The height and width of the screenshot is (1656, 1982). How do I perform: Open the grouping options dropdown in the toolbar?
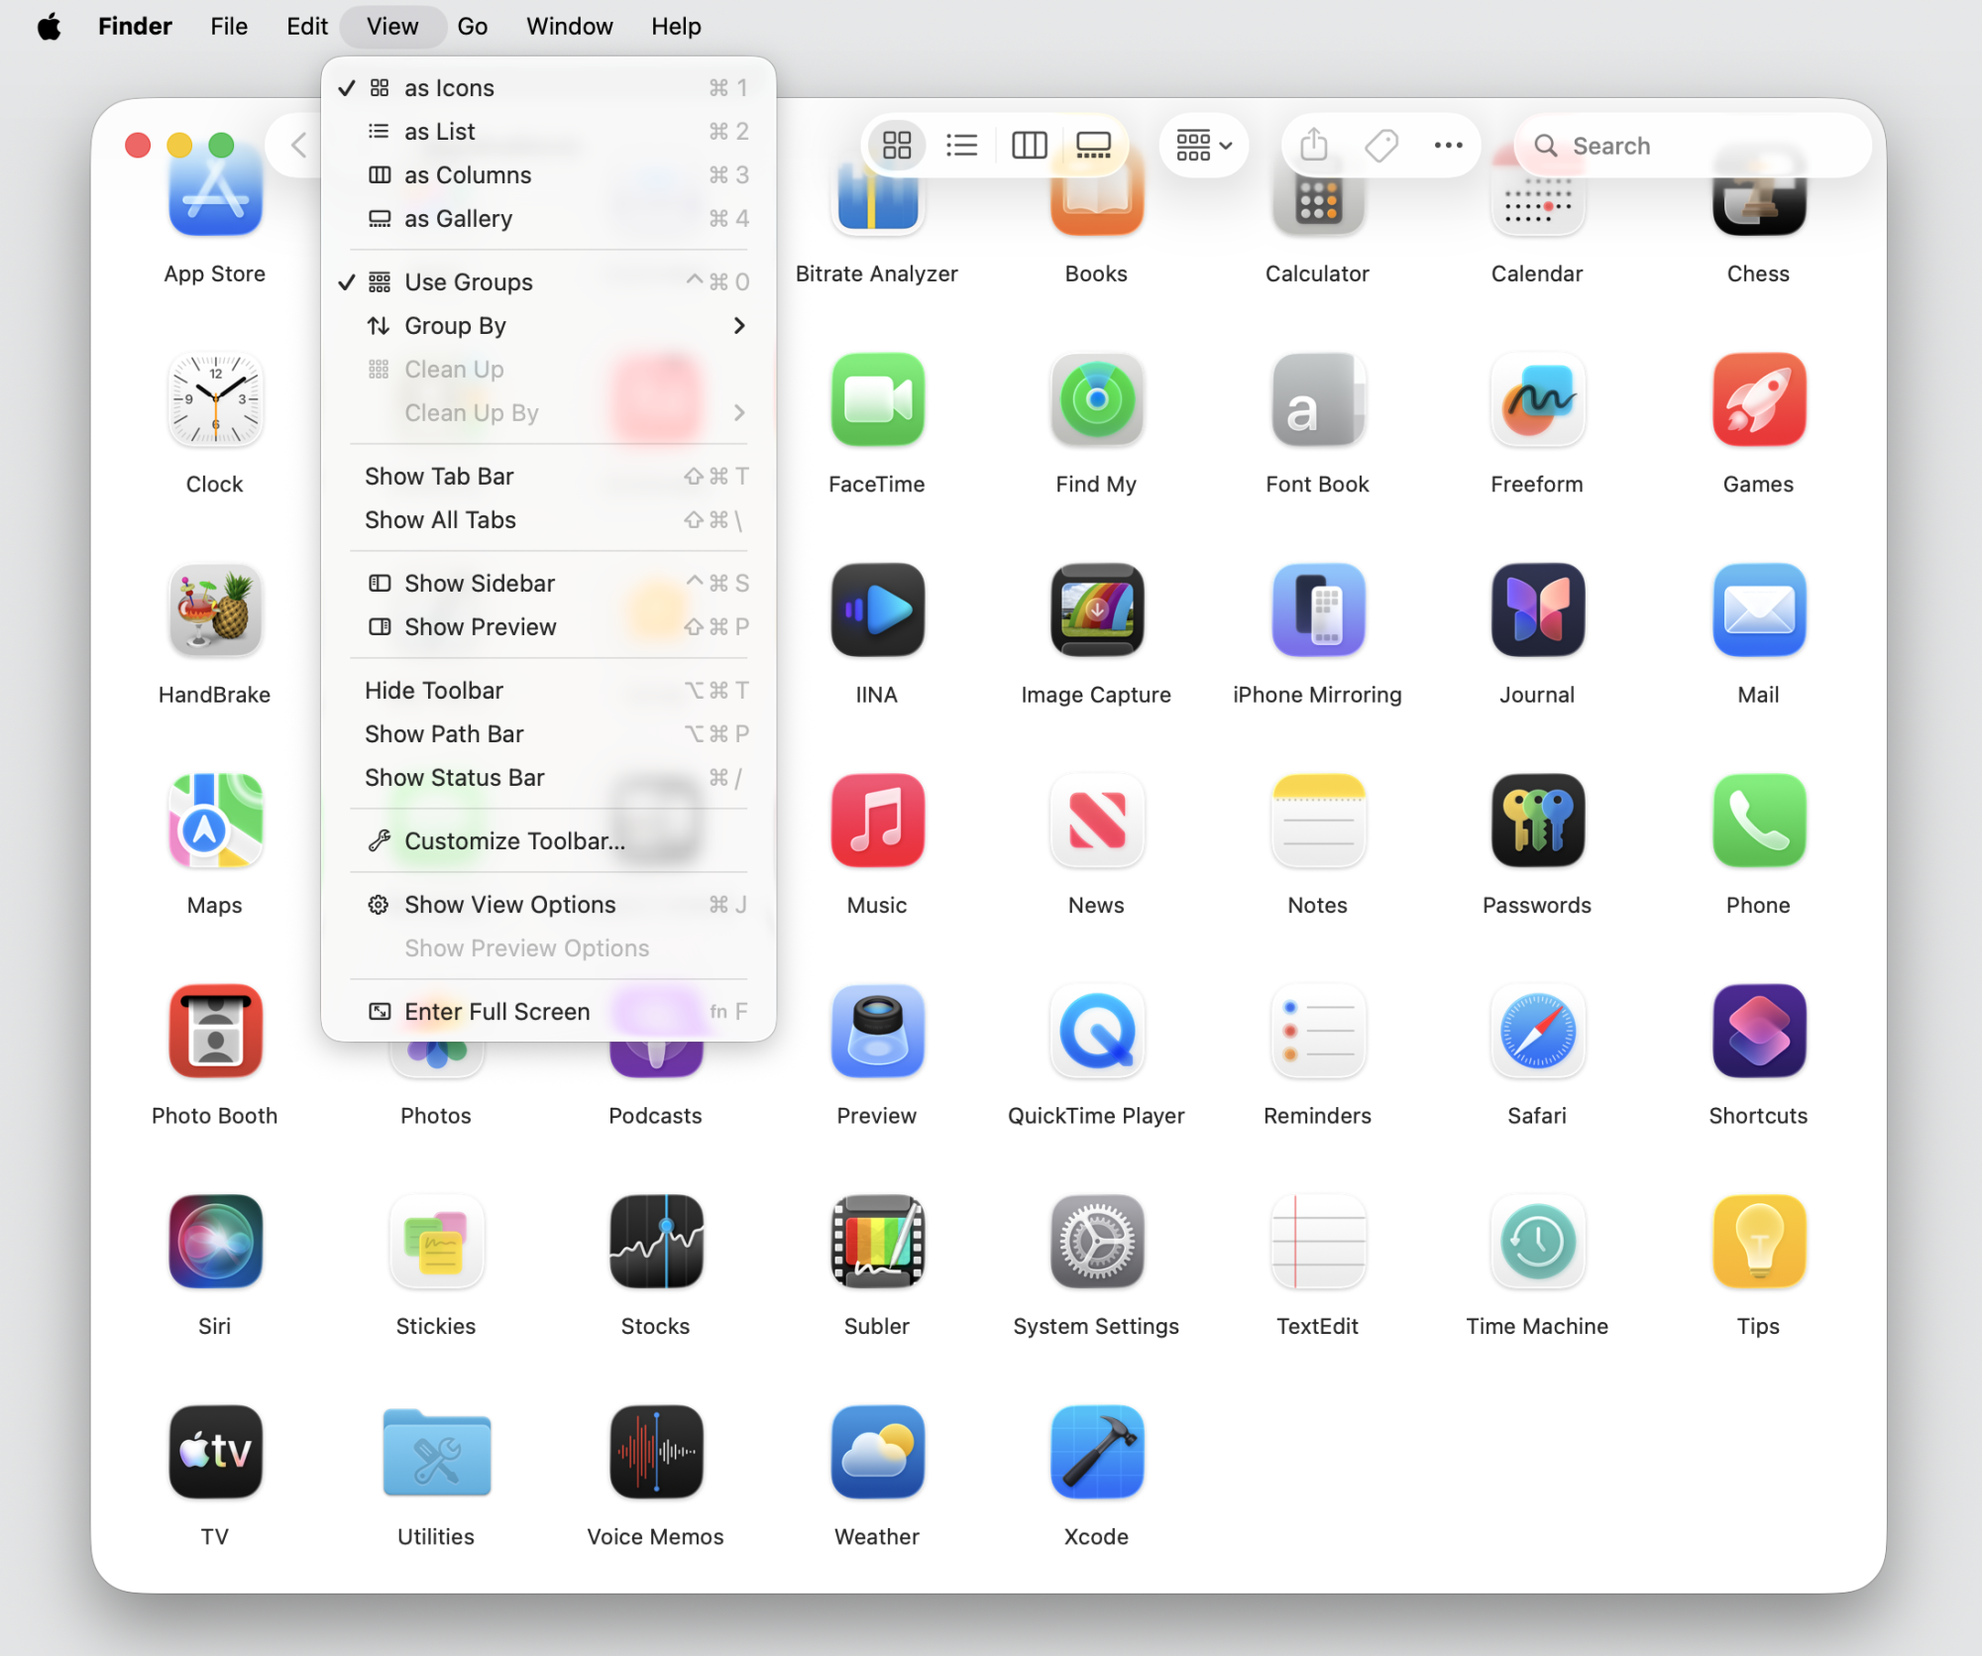(1202, 145)
